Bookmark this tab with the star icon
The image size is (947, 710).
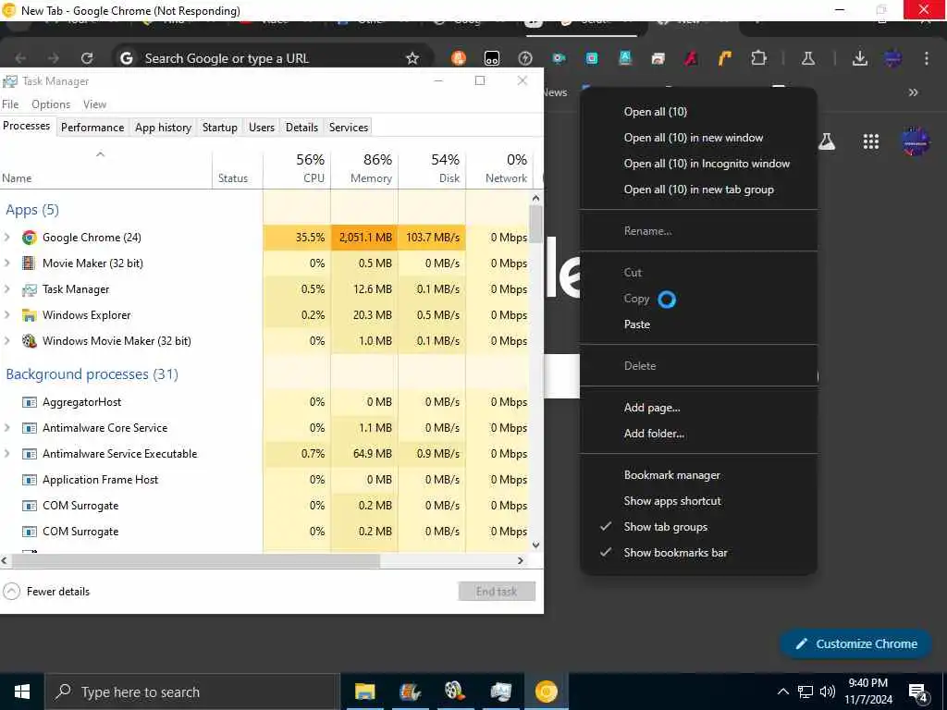click(x=412, y=58)
